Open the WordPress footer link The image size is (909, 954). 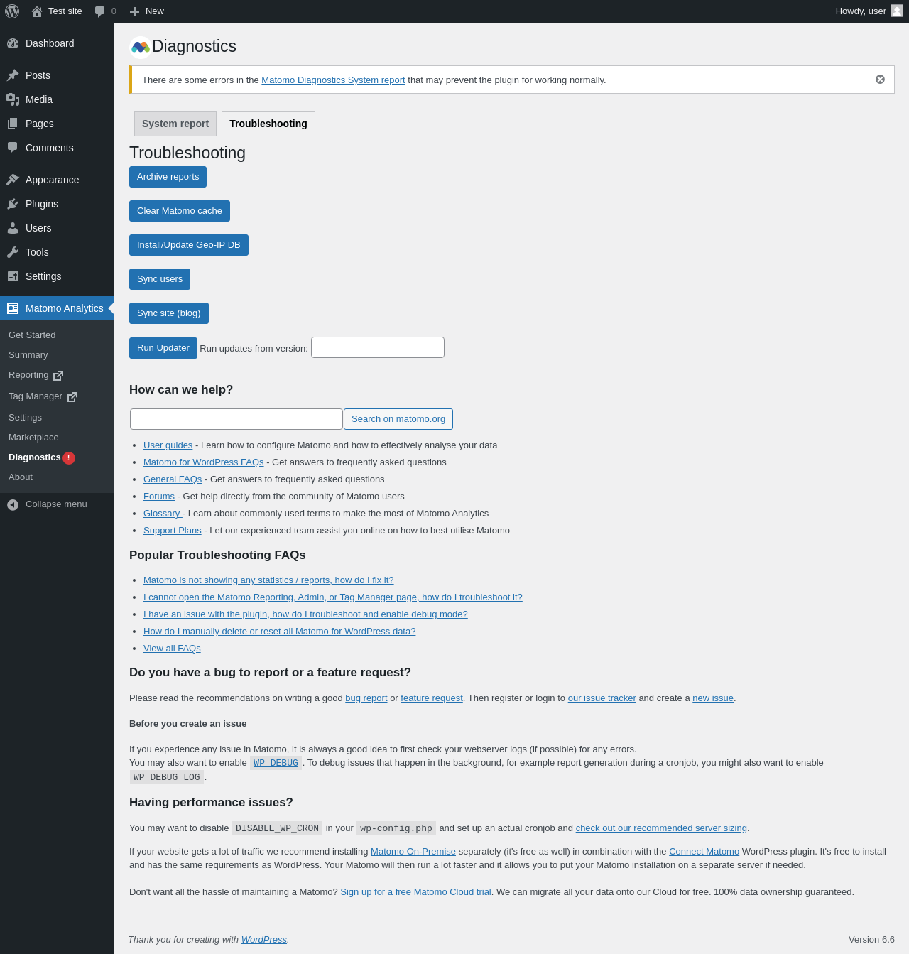(x=263, y=940)
